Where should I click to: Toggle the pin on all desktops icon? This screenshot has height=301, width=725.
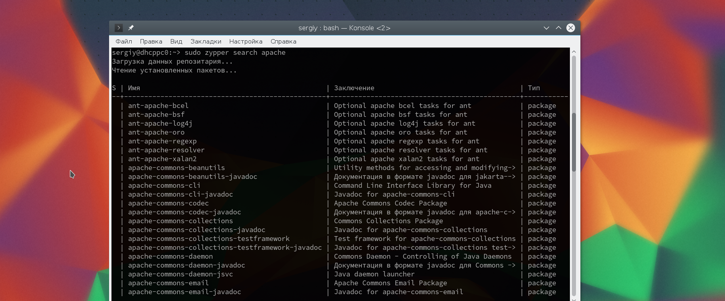point(131,28)
